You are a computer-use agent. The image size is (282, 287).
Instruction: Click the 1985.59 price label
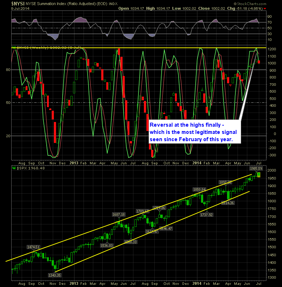pos(256,169)
